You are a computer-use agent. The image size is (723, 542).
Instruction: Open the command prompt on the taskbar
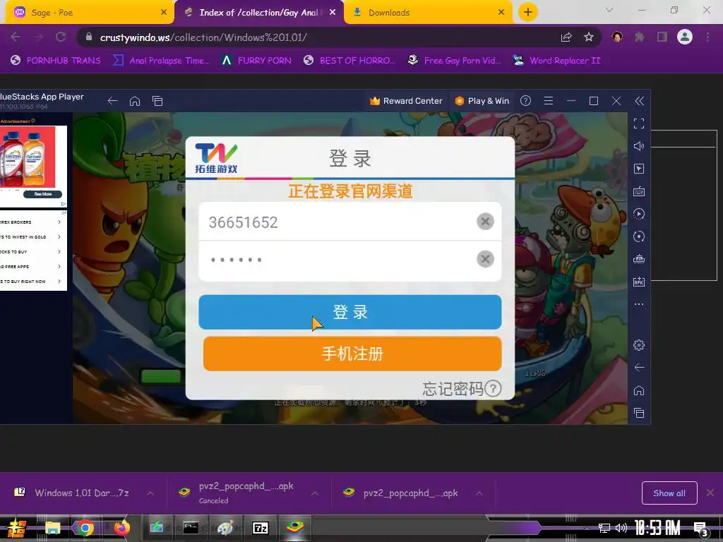point(191,528)
